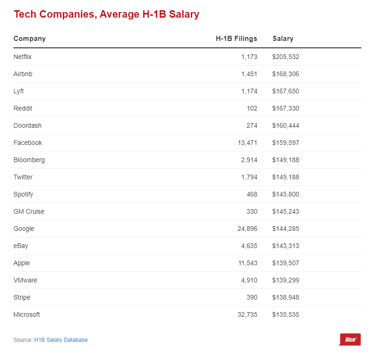This screenshot has width=371, height=353.
Task: Click the Twitter company cell
Action: [x=23, y=177]
